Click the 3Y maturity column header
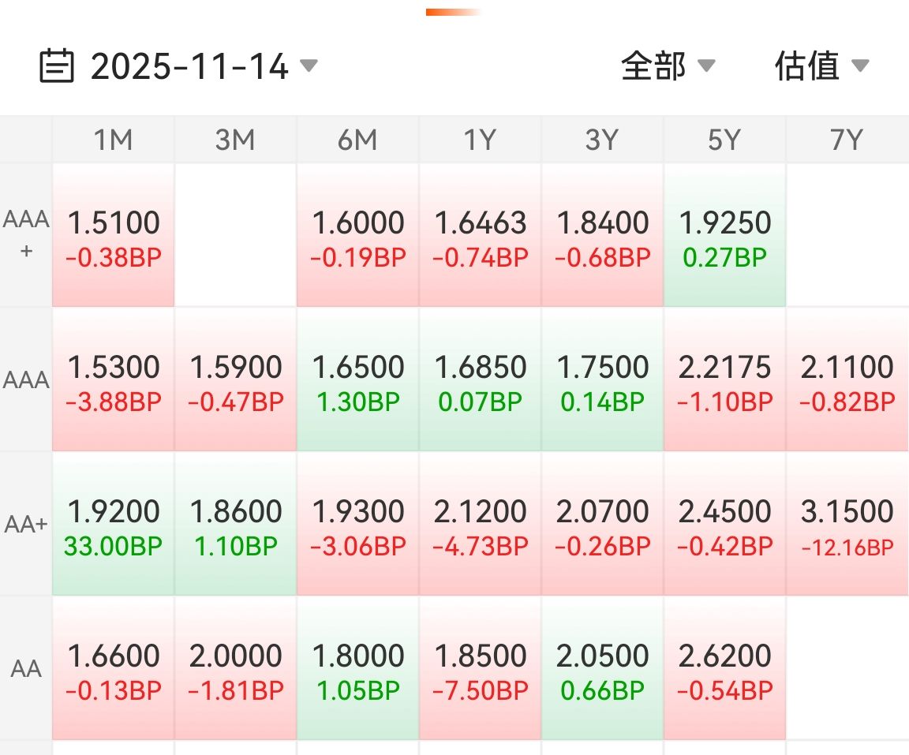Viewport: 909px width, 755px height. pyautogui.click(x=602, y=140)
